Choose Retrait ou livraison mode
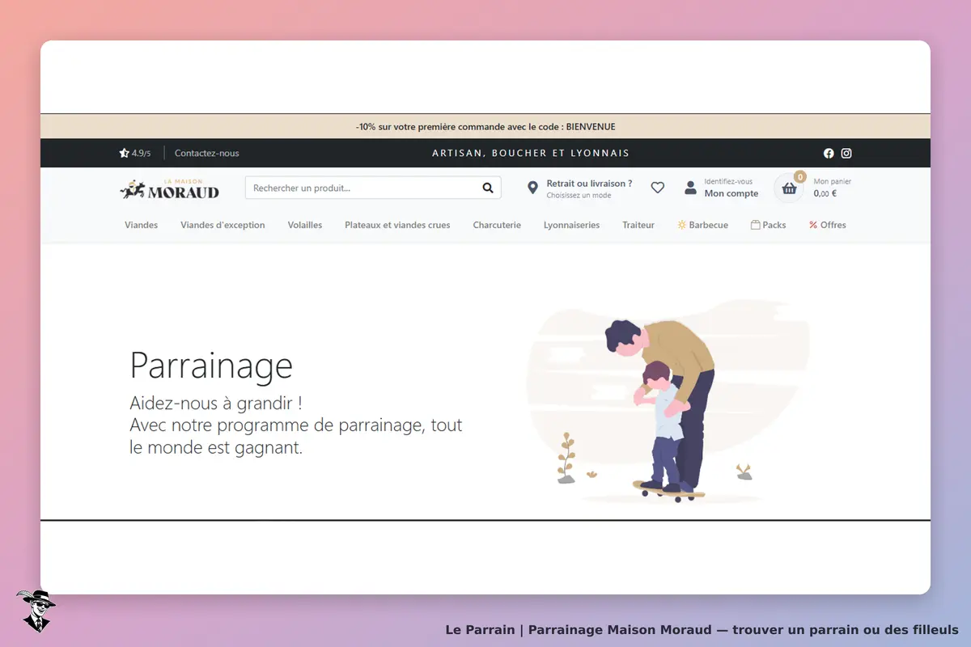Image resolution: width=971 pixels, height=647 pixels. click(x=589, y=184)
